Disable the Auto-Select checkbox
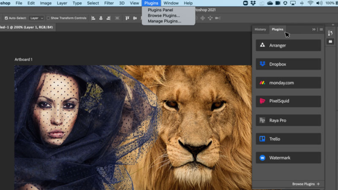Viewport: 338px width, 190px height. [6, 18]
